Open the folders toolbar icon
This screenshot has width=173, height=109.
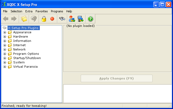click(x=24, y=19)
